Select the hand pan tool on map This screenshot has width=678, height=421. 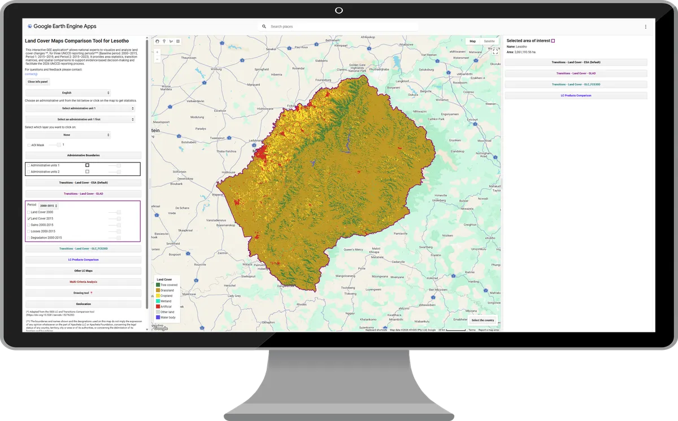click(158, 41)
